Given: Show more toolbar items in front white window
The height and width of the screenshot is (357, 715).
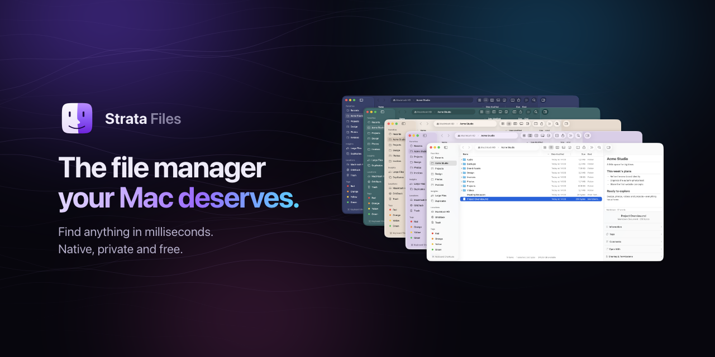Looking at the screenshot, I should tap(591, 147).
